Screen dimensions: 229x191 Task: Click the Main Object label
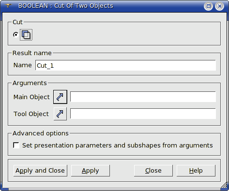31,97
